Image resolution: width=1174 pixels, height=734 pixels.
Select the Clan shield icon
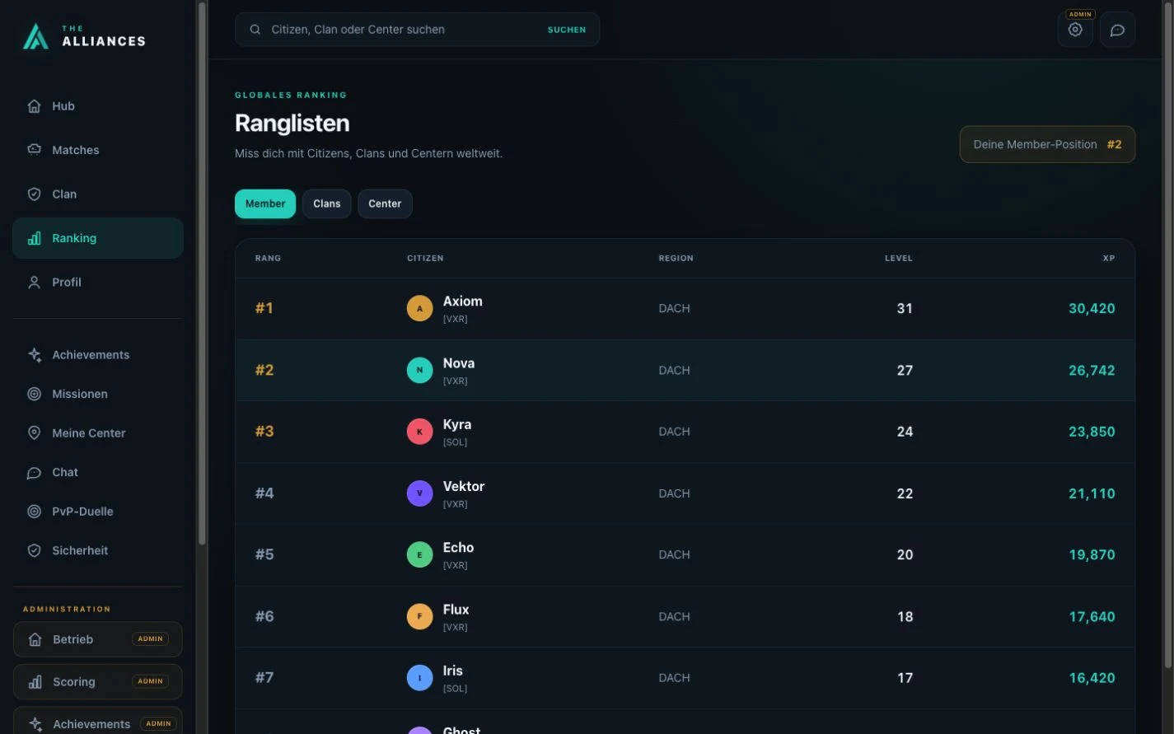tap(35, 194)
